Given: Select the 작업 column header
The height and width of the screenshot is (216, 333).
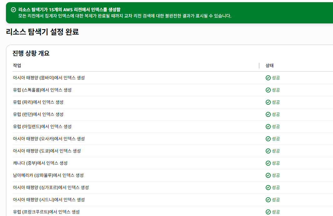Looking at the screenshot, I should pyautogui.click(x=17, y=65).
